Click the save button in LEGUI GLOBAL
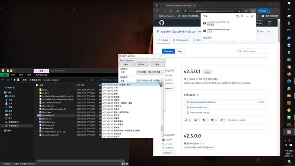 click(126, 65)
